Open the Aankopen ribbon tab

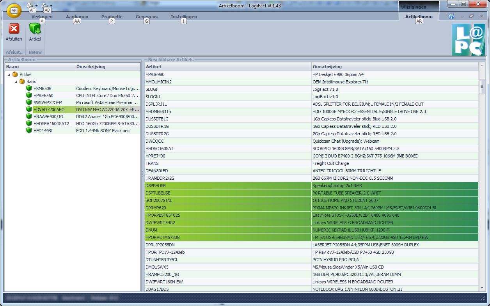[77, 17]
